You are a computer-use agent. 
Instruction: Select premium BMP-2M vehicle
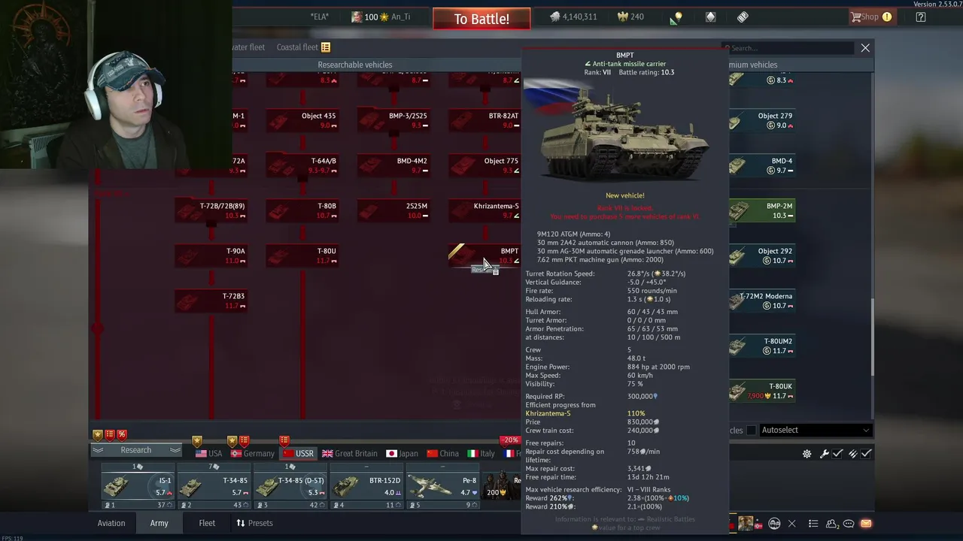762,210
